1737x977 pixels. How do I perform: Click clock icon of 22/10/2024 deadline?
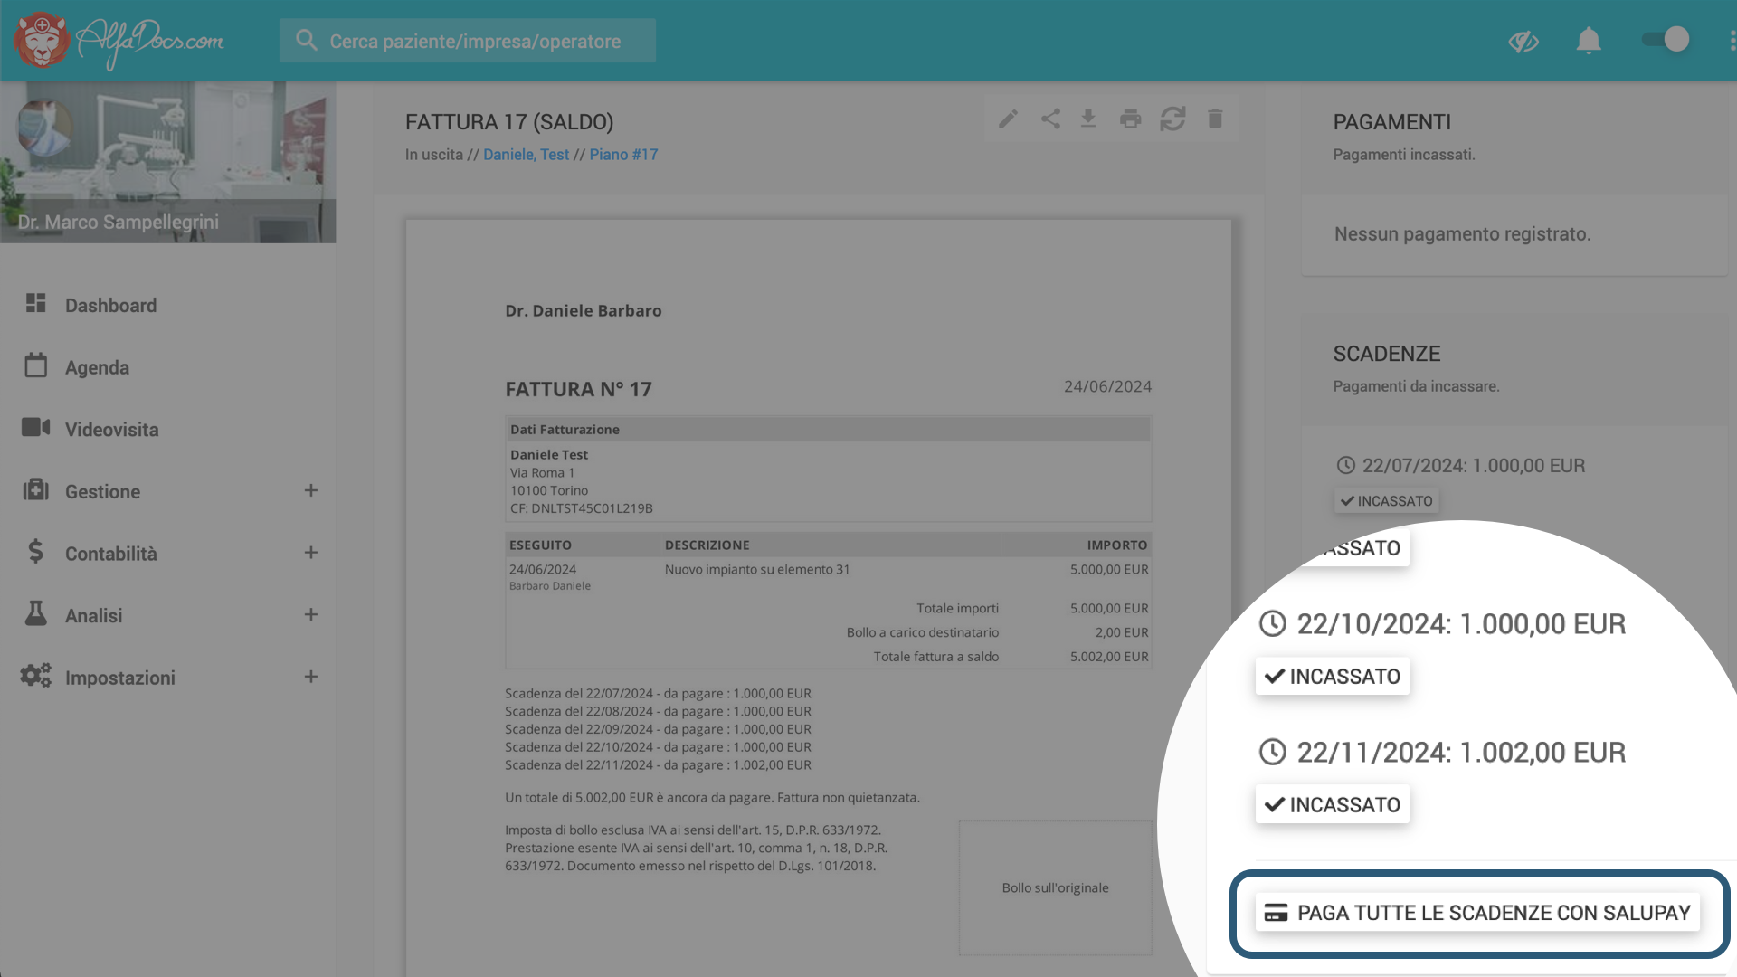[1272, 623]
